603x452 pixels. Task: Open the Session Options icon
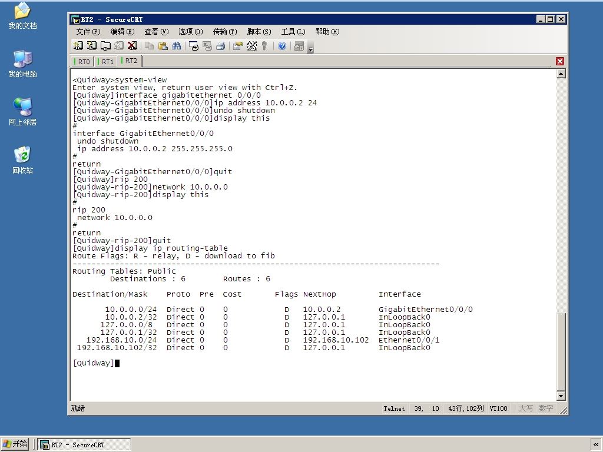click(x=238, y=46)
